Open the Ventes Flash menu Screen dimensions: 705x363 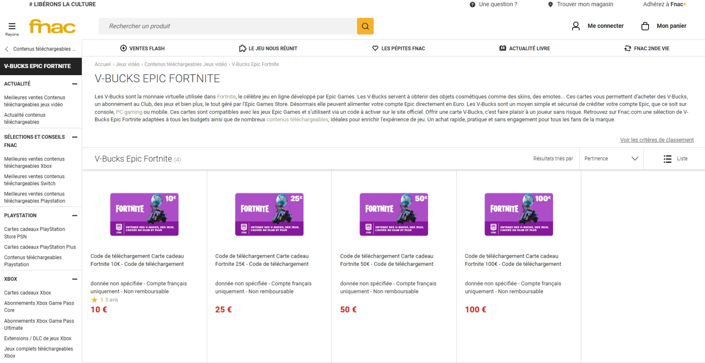[x=142, y=48]
